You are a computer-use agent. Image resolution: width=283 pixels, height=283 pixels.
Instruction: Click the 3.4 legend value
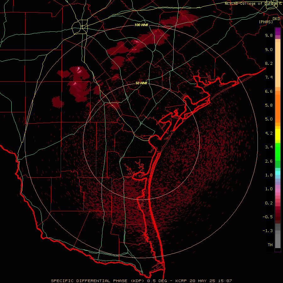(269, 147)
